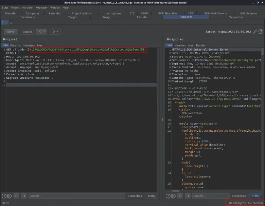Switch to the CSRF tab
The width and height of the screenshot is (265, 206).
click(144, 13)
